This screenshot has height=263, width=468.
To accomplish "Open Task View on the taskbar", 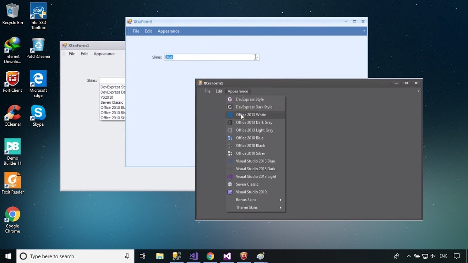I will tap(143, 256).
